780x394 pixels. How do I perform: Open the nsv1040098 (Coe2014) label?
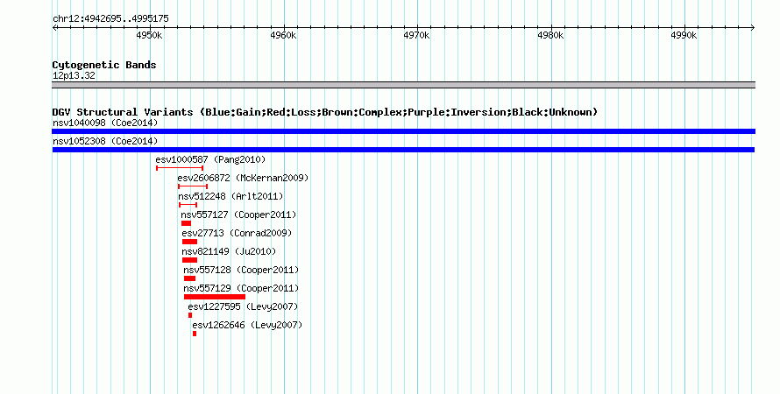click(105, 123)
